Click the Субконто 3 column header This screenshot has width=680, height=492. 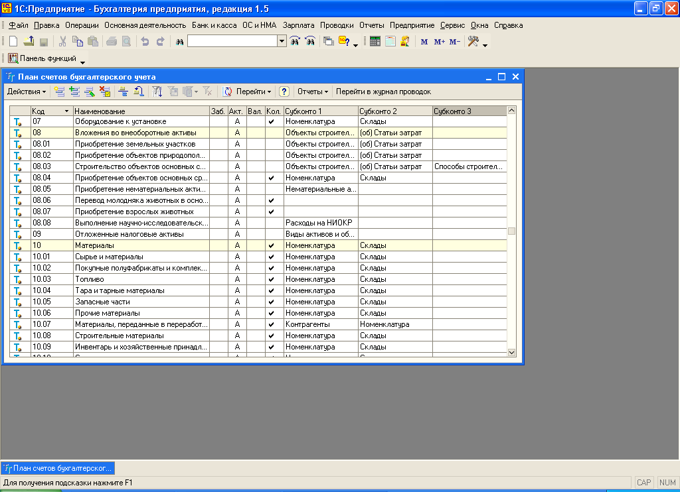[x=469, y=111]
